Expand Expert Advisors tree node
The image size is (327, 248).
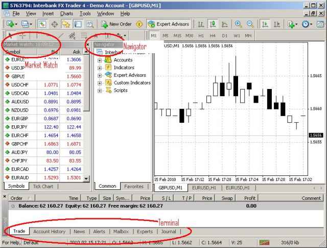(100, 76)
